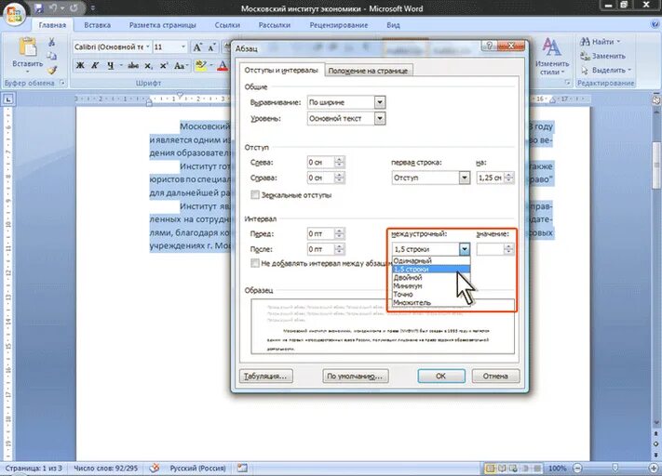
Task: Open Change Styles (Изменить стили)
Action: 552,57
